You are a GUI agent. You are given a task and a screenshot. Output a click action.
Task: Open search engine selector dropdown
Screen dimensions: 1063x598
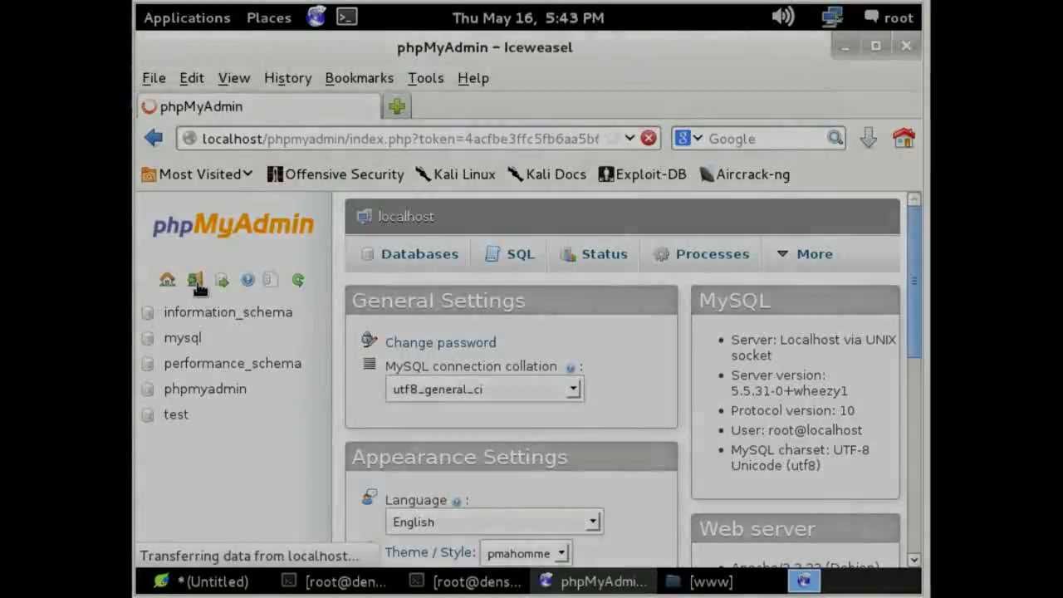[689, 139]
